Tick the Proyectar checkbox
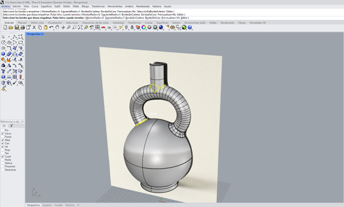This screenshot has width=344, height=207. tap(3, 167)
